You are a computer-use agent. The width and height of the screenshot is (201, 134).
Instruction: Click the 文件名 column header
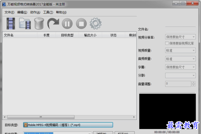tap(20, 35)
